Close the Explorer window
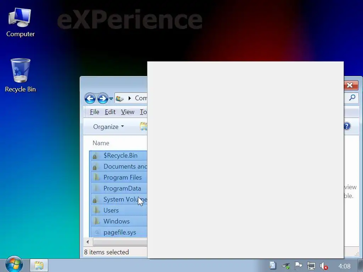Image resolution: width=363 pixels, height=272 pixels. click(x=350, y=85)
